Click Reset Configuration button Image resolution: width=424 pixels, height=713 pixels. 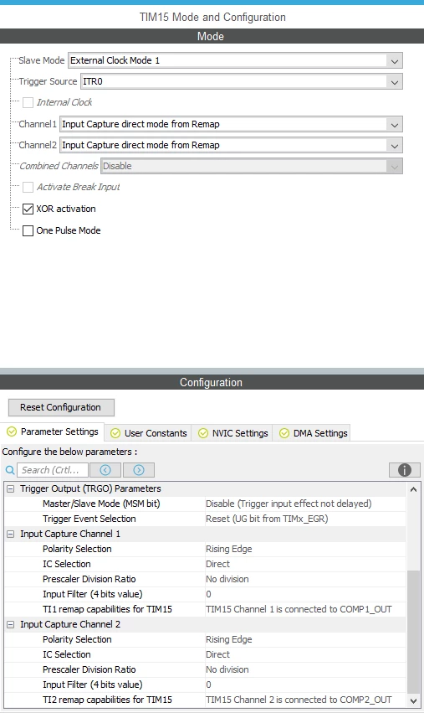pyautogui.click(x=61, y=407)
